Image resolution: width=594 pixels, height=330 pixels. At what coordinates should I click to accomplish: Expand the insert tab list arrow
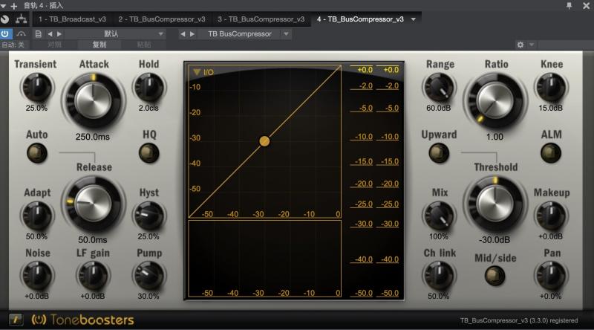click(x=414, y=19)
